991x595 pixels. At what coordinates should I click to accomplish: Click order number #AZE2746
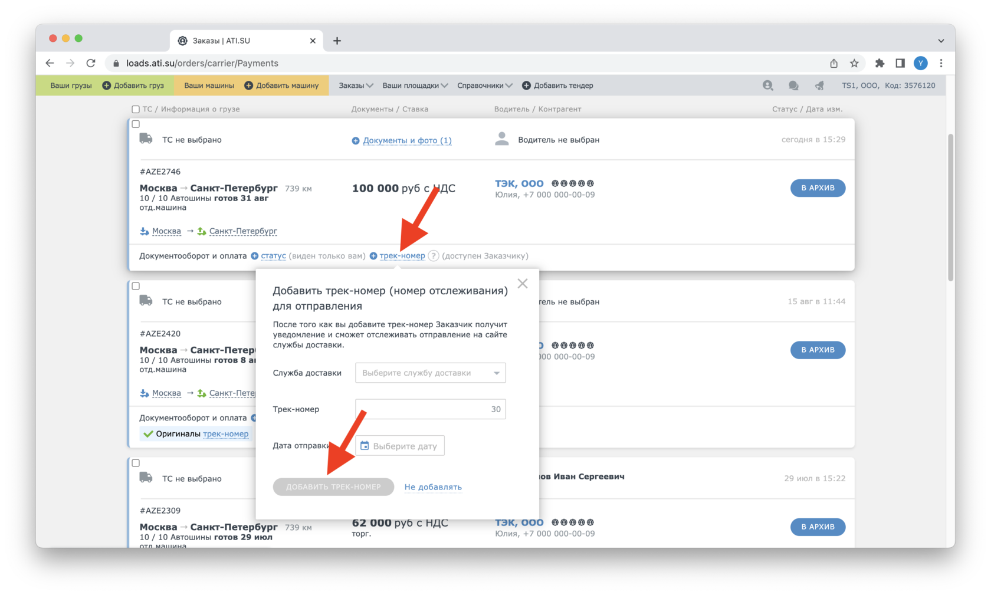click(x=160, y=172)
